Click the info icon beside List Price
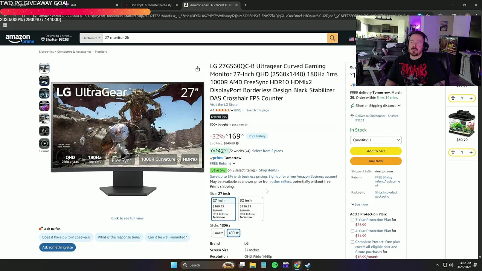Image resolution: width=482 pixels, height=271 pixels. pos(237,143)
